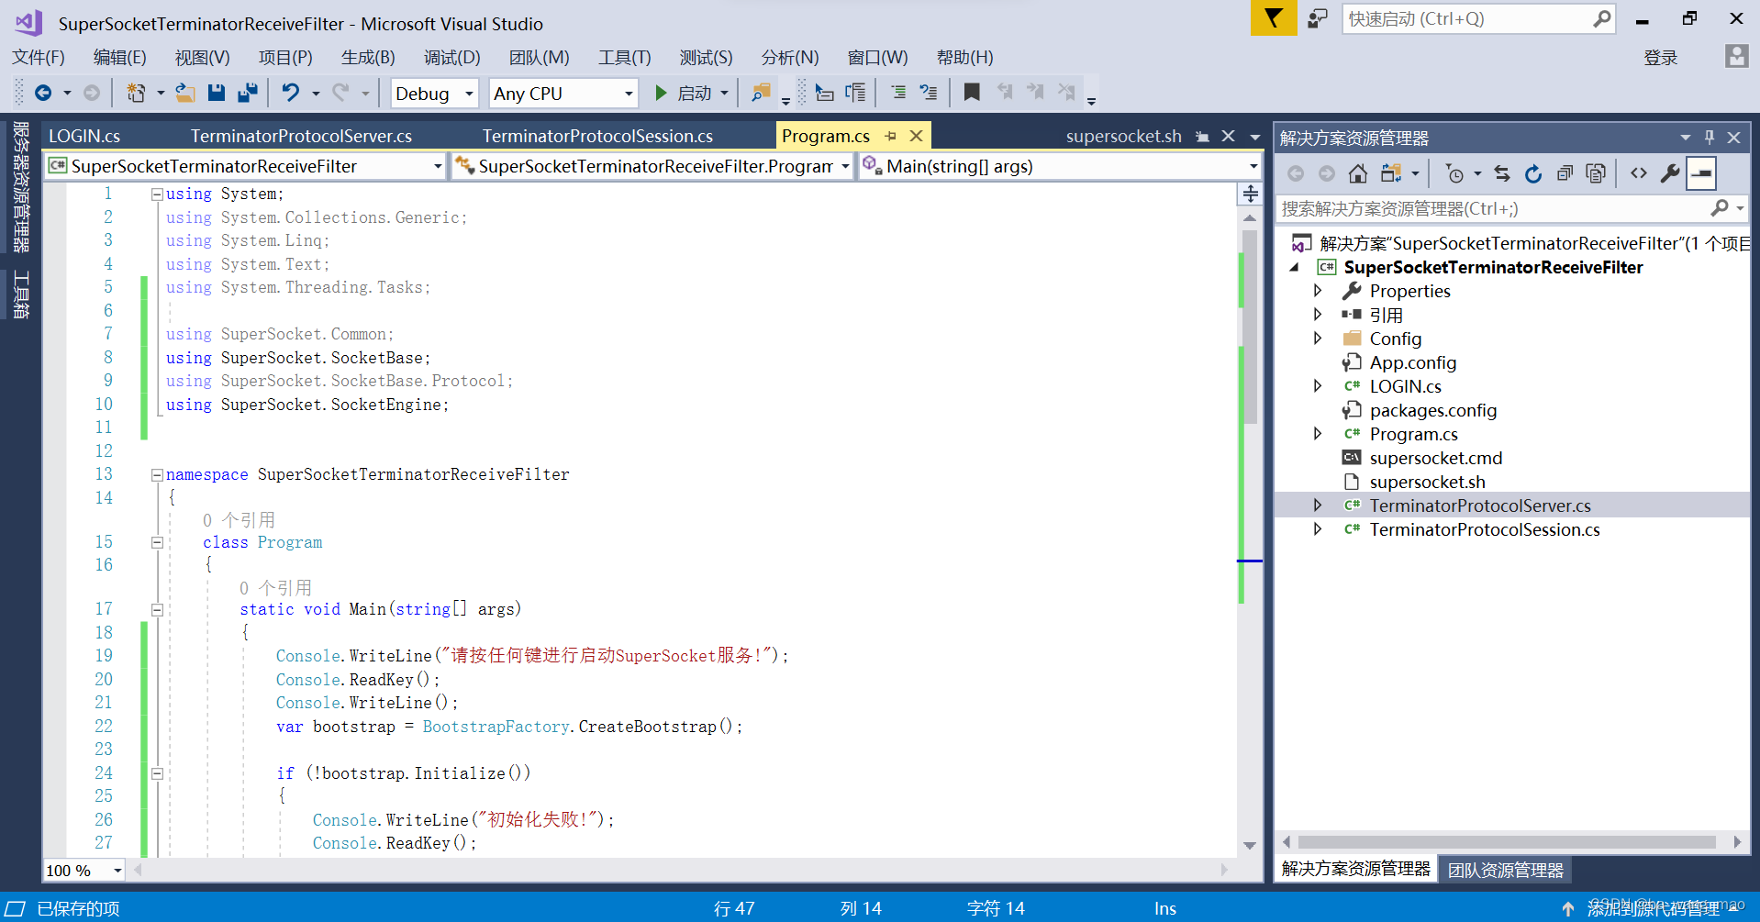Expand the Properties node in Solution Explorer

[x=1318, y=291]
